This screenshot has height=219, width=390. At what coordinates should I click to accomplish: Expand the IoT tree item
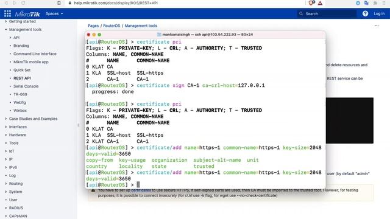6,151
